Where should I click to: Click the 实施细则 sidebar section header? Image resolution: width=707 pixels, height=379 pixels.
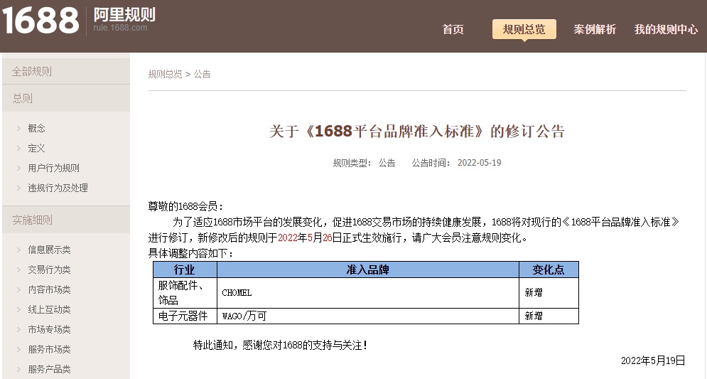point(66,220)
